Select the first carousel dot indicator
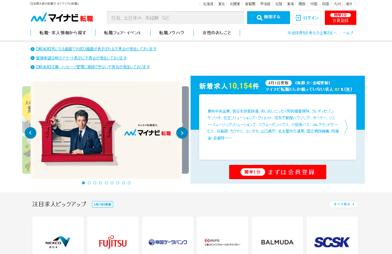The image size is (392, 254). 83,183
